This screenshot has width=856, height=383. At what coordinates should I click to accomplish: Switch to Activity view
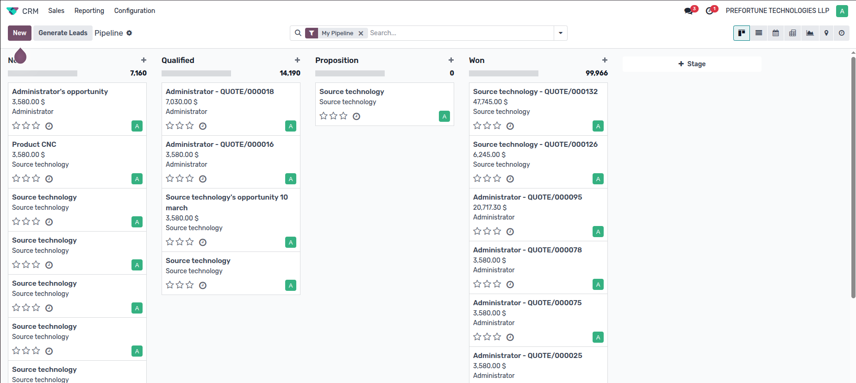tap(842, 33)
